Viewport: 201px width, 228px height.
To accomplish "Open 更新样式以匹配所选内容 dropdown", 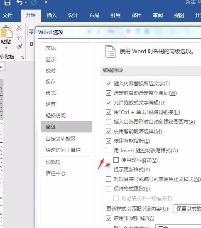I will pos(187,209).
